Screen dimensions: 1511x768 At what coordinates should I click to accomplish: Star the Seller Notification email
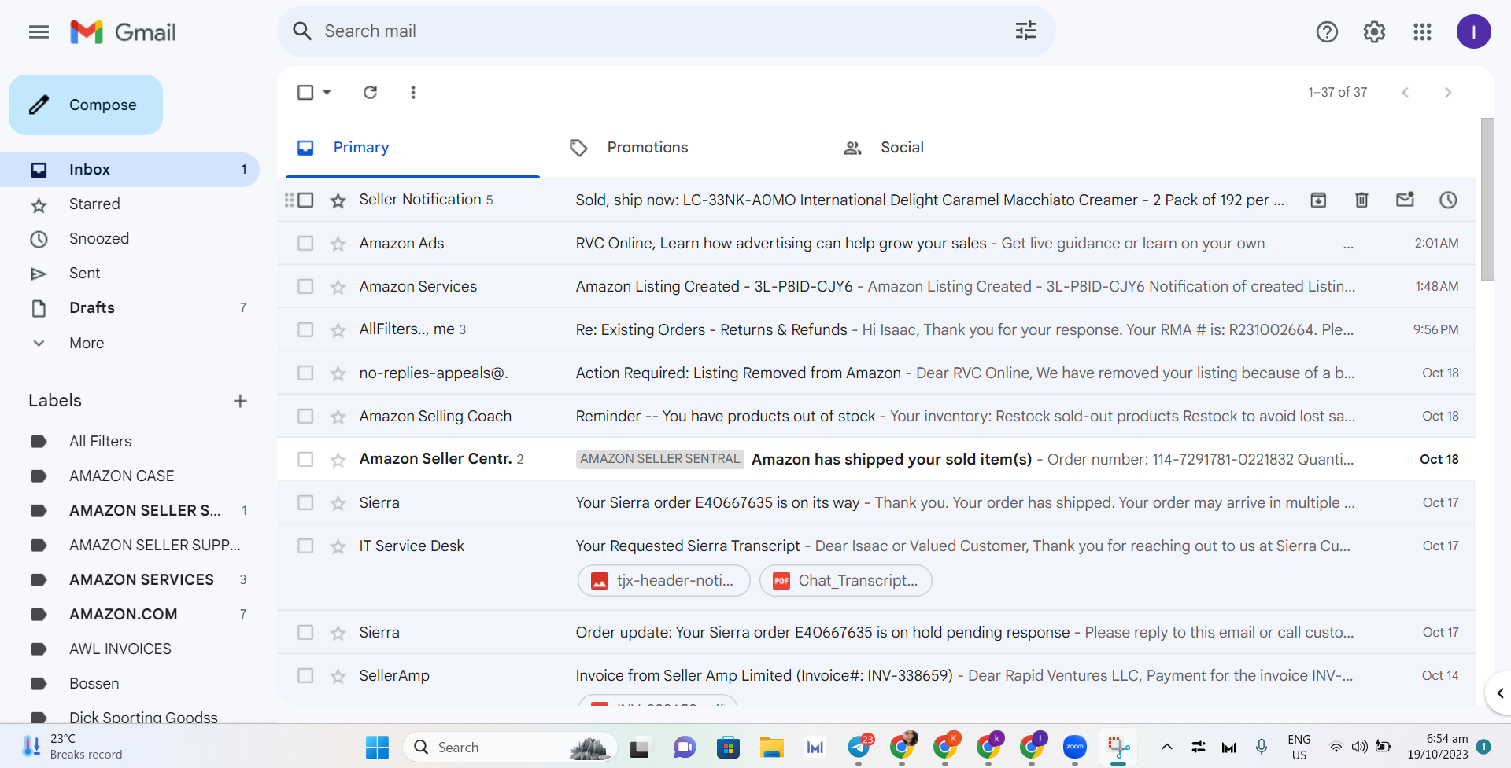pos(338,200)
